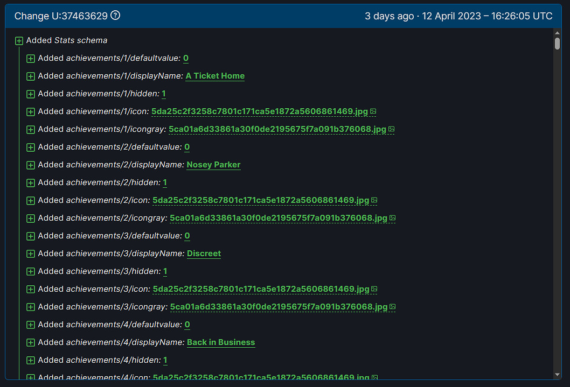This screenshot has height=387, width=570.
Task: Click the achievements/4/defaultvalue value 0
Action: coord(187,325)
